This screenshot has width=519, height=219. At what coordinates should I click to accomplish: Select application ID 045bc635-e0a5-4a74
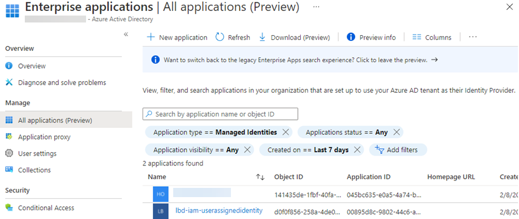pos(384,195)
